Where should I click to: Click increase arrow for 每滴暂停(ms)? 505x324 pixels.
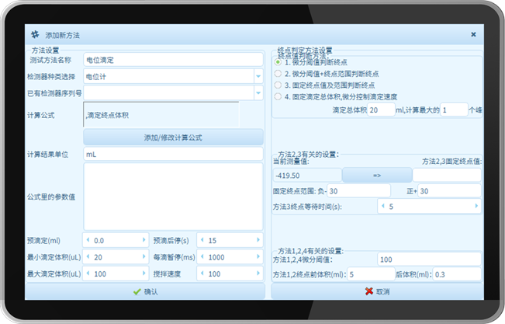tap(258, 257)
